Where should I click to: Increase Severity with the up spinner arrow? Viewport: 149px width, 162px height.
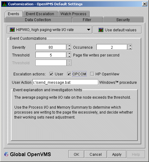69,46
